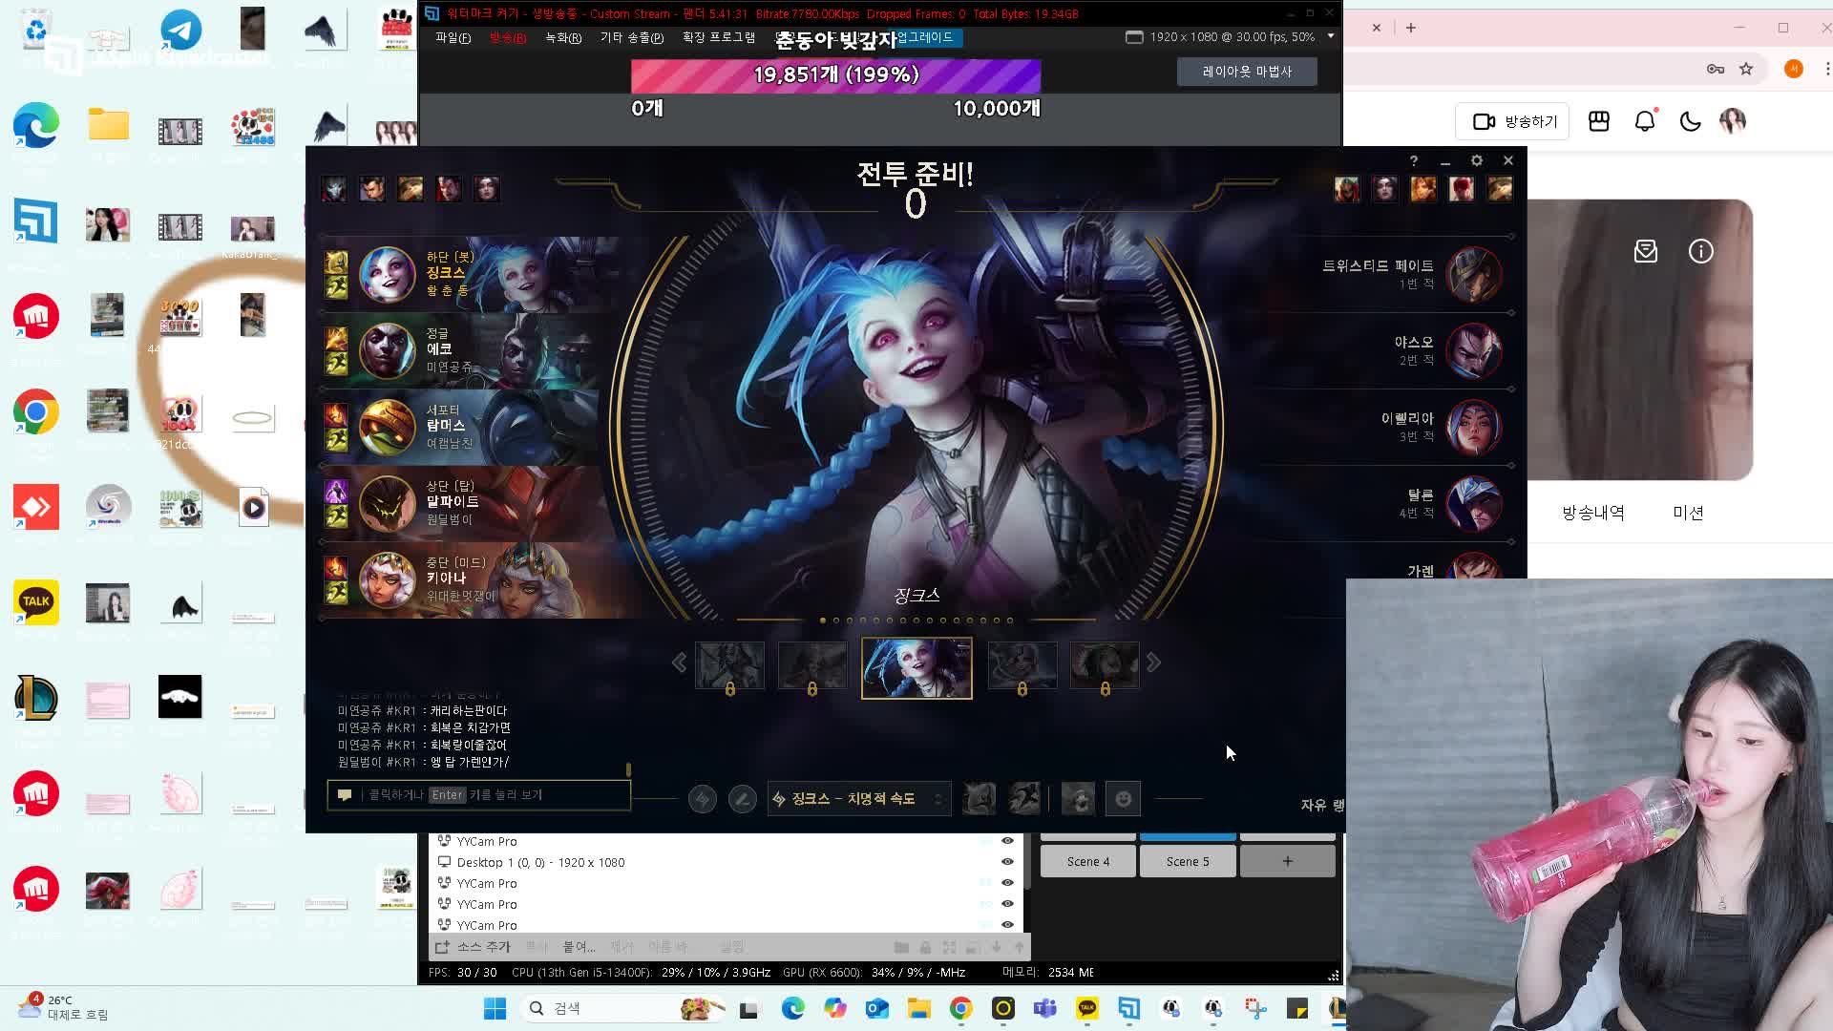Open the 확장 프로그램 menu in XSplit

(719, 38)
